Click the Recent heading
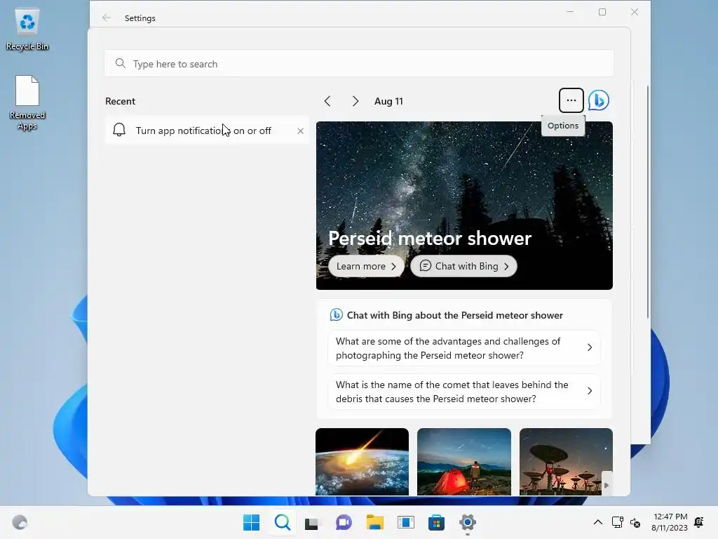This screenshot has width=718, height=539. (x=121, y=101)
